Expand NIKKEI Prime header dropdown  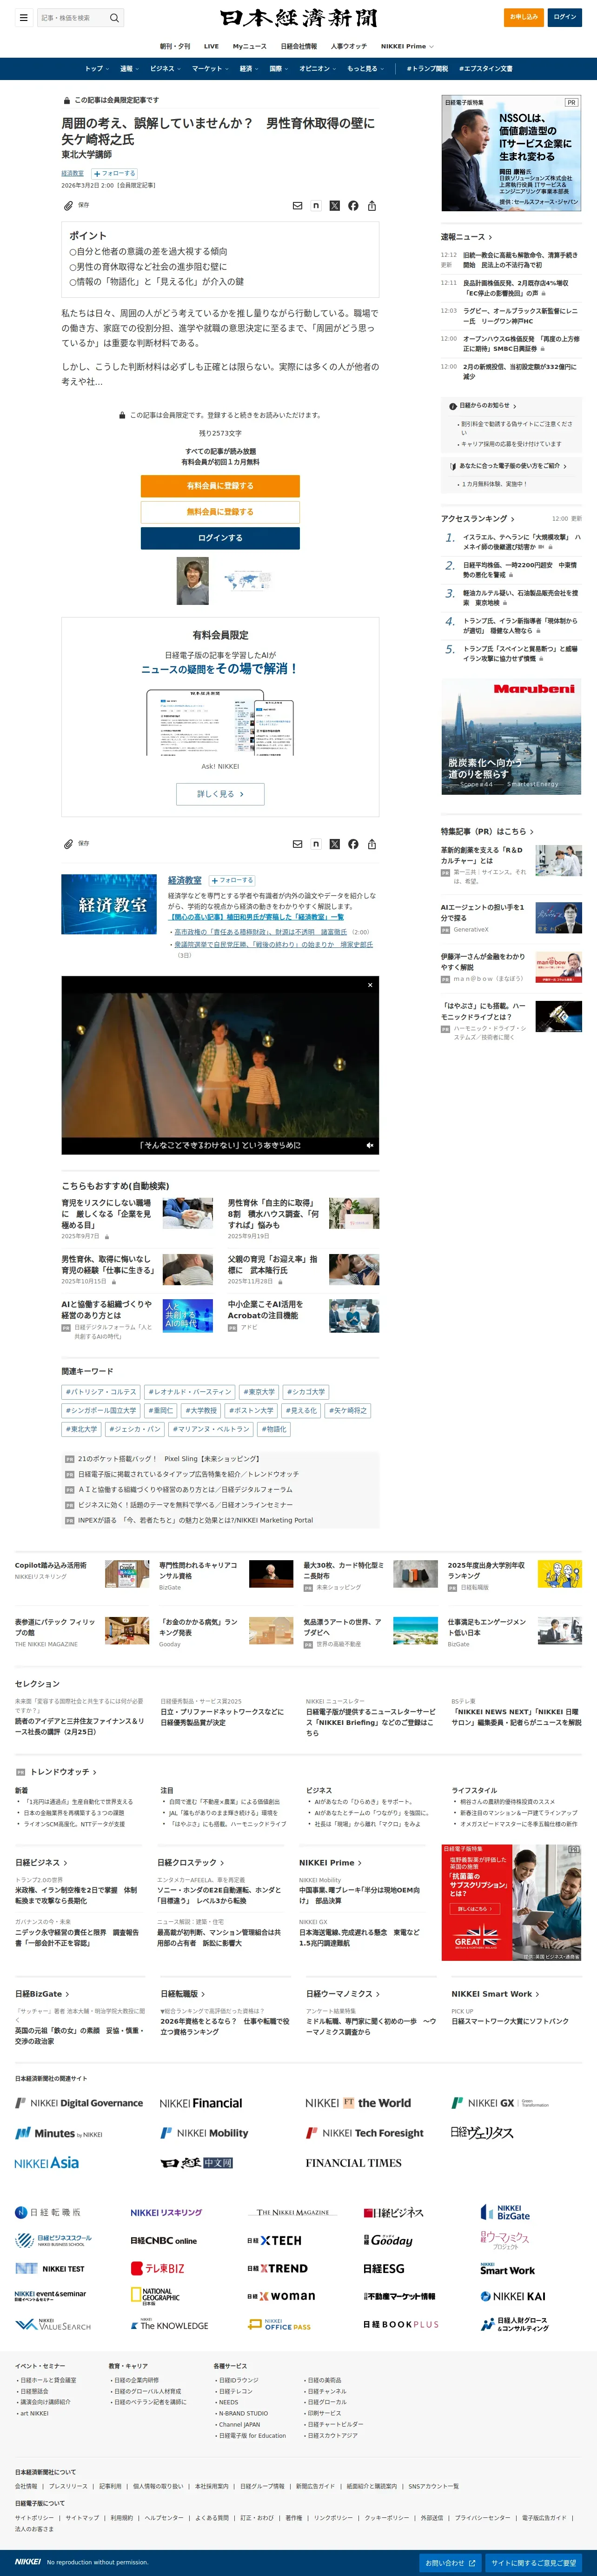click(x=408, y=46)
